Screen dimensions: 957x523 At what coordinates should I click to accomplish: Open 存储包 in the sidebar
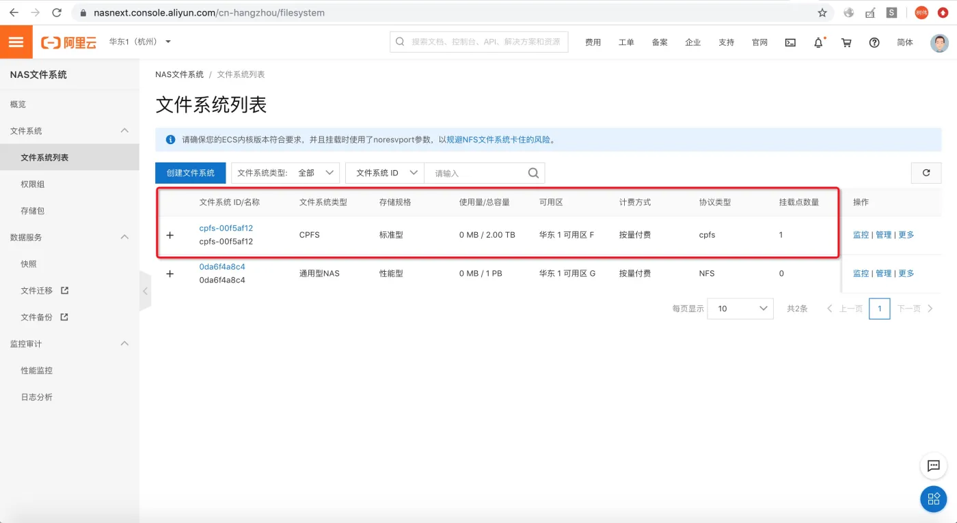pos(33,211)
